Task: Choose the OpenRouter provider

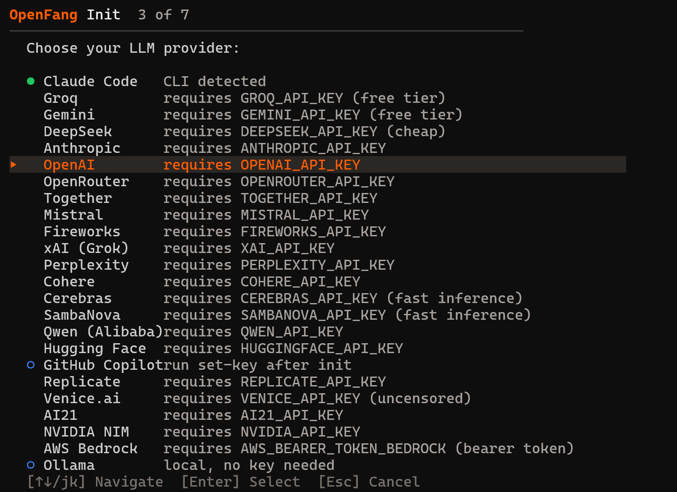Action: click(x=86, y=181)
